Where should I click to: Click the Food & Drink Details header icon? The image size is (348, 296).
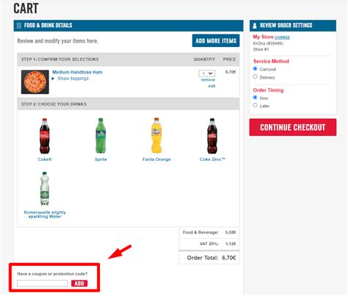(x=19, y=26)
